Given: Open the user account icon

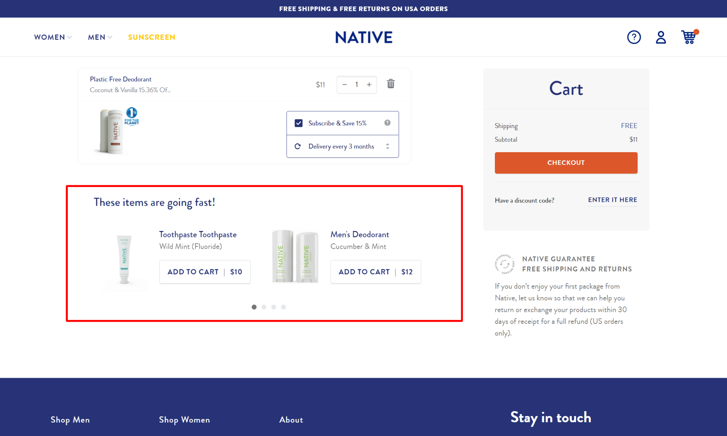Looking at the screenshot, I should [x=661, y=37].
